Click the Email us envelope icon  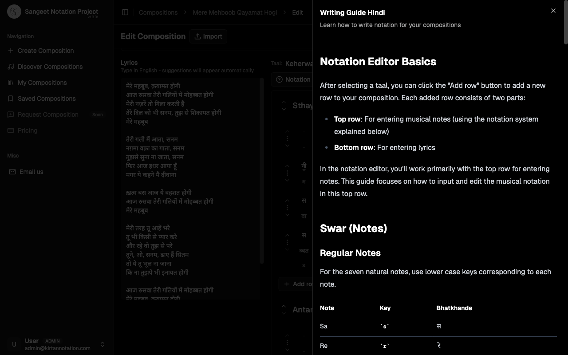(x=13, y=172)
